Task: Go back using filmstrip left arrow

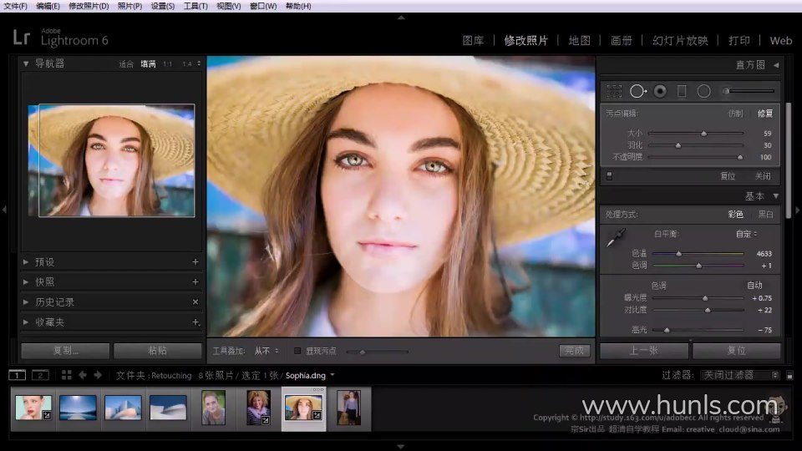Action: [x=84, y=375]
